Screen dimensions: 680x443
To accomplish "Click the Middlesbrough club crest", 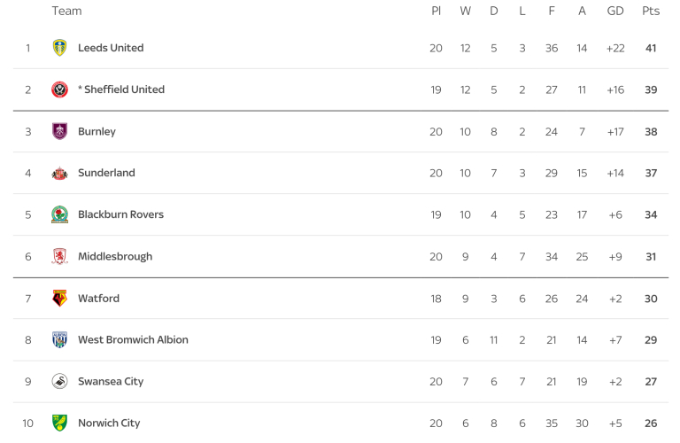I will pos(59,257).
